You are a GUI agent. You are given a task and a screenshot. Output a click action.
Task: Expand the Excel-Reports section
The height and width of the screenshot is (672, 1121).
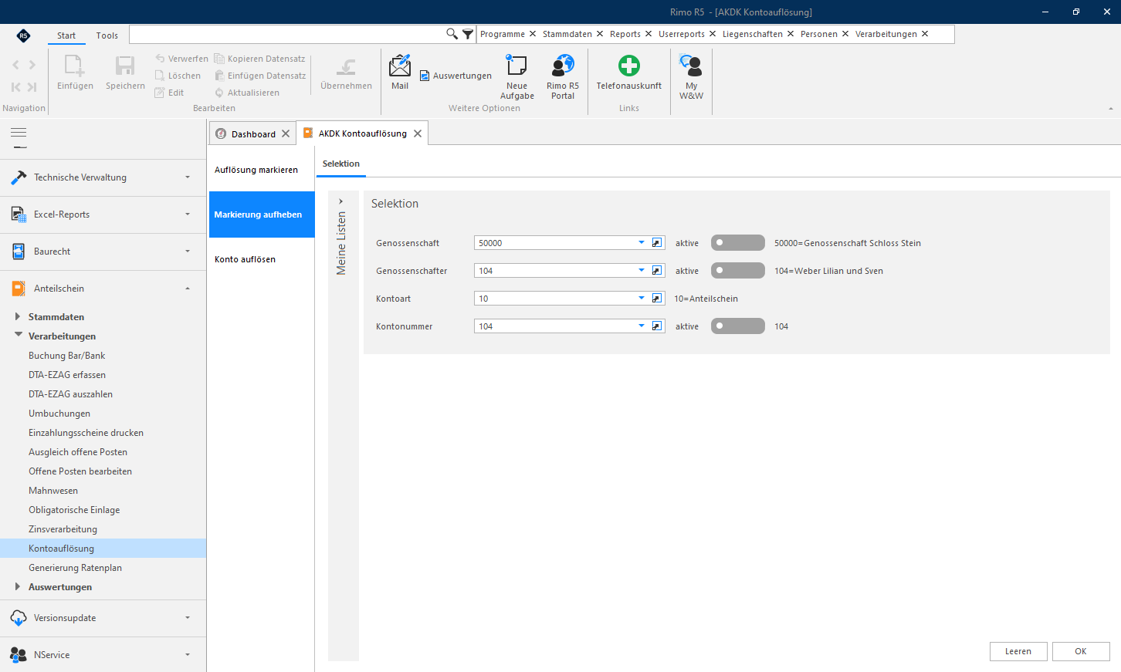tap(103, 214)
